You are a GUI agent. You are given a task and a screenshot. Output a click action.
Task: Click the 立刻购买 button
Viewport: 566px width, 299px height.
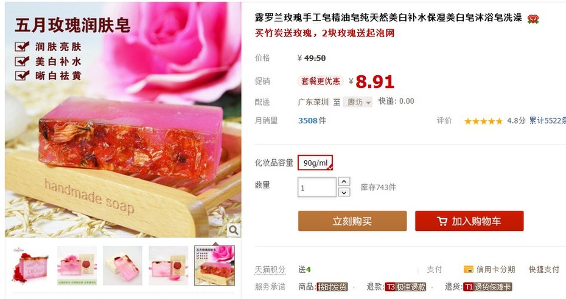(x=352, y=221)
